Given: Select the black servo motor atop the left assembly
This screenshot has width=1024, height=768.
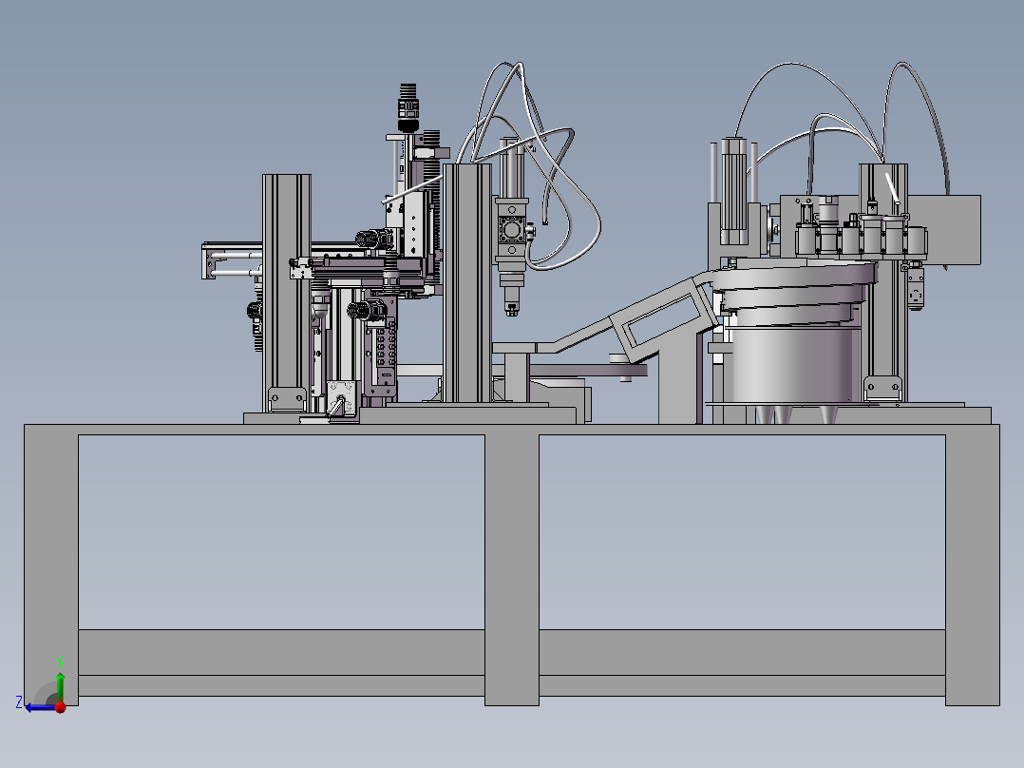Looking at the screenshot, I should (x=408, y=107).
